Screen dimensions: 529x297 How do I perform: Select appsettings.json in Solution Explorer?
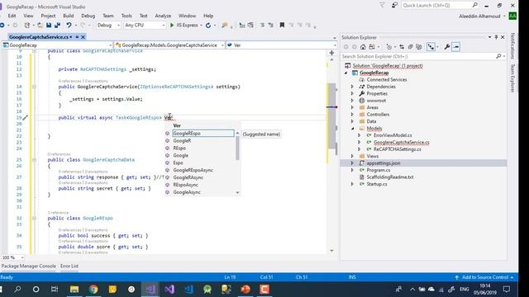384,163
